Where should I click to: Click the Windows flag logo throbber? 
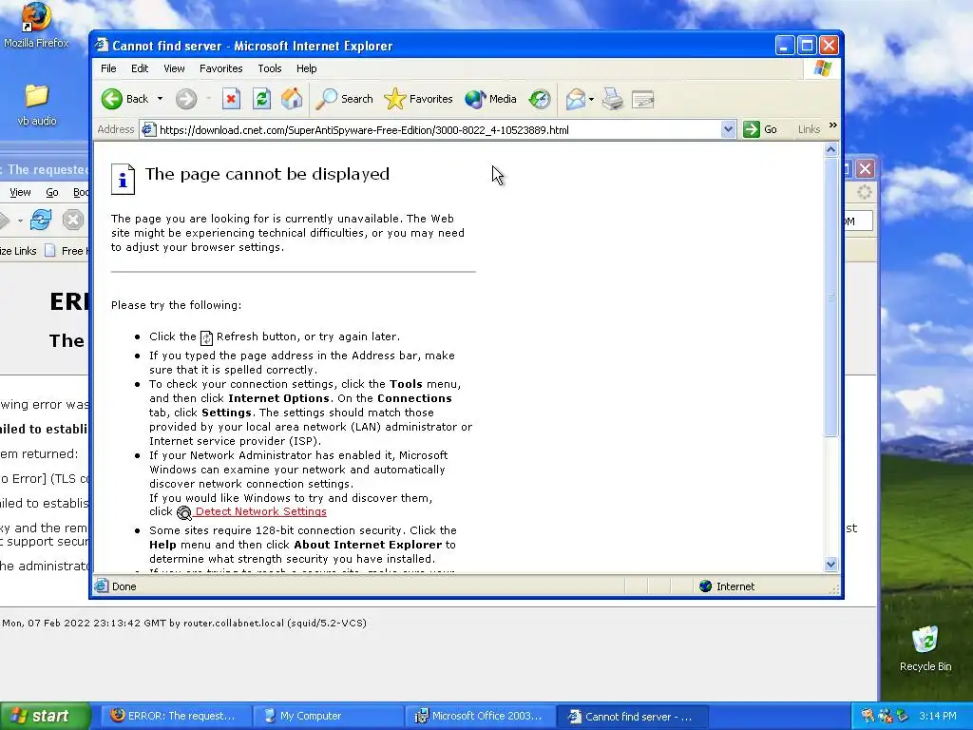tap(822, 68)
